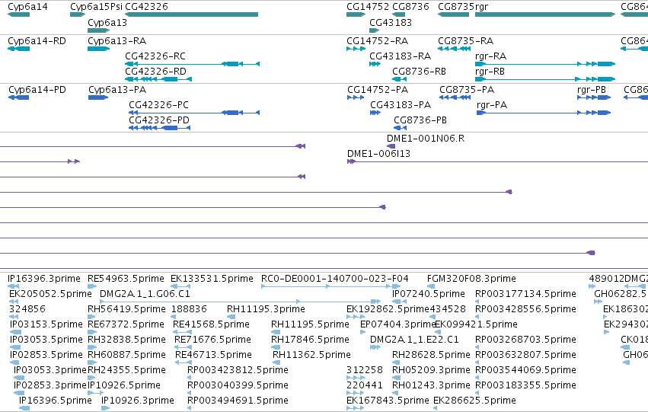648x412 pixels.
Task: Select the RE54963.5prime EST label
Action: pyautogui.click(x=126, y=279)
